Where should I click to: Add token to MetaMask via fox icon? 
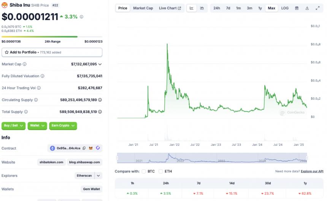point(91,148)
